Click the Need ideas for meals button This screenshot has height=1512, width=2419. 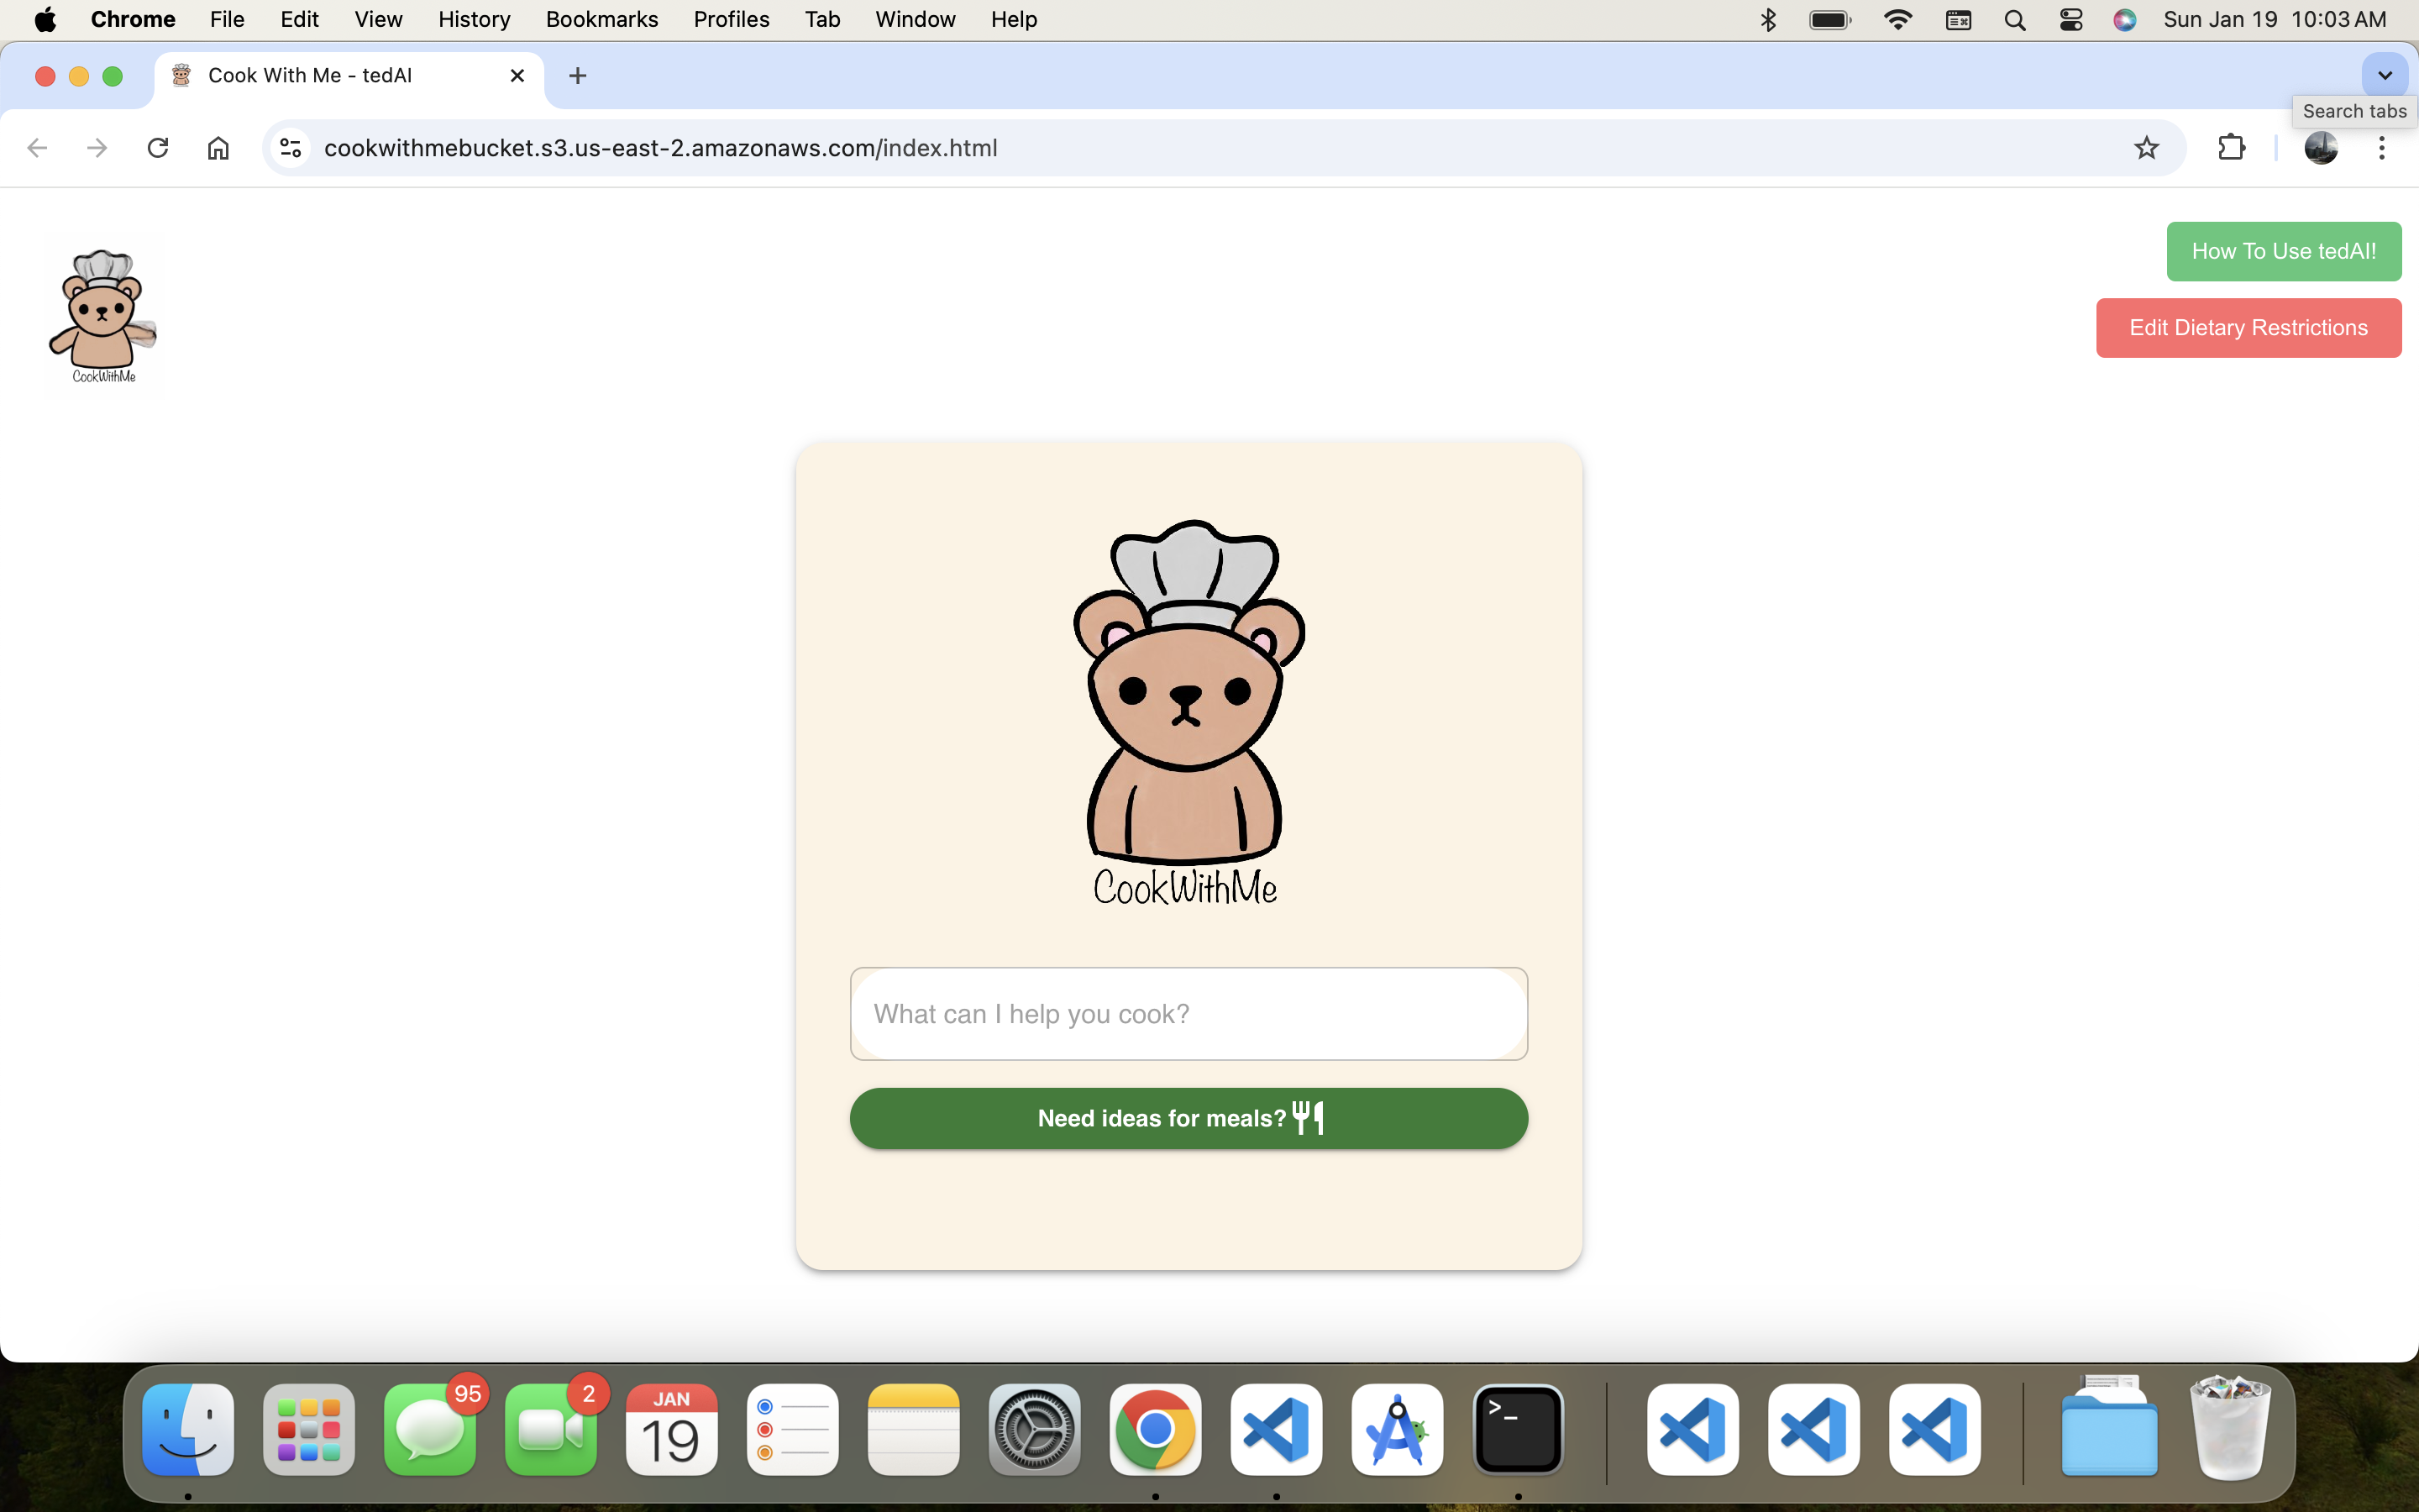[x=1188, y=1118]
